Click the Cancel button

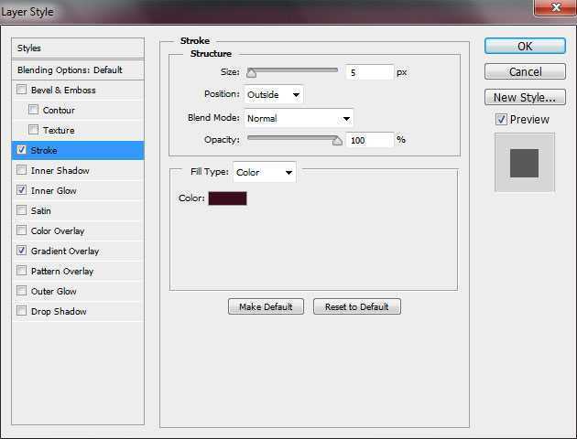pos(525,71)
